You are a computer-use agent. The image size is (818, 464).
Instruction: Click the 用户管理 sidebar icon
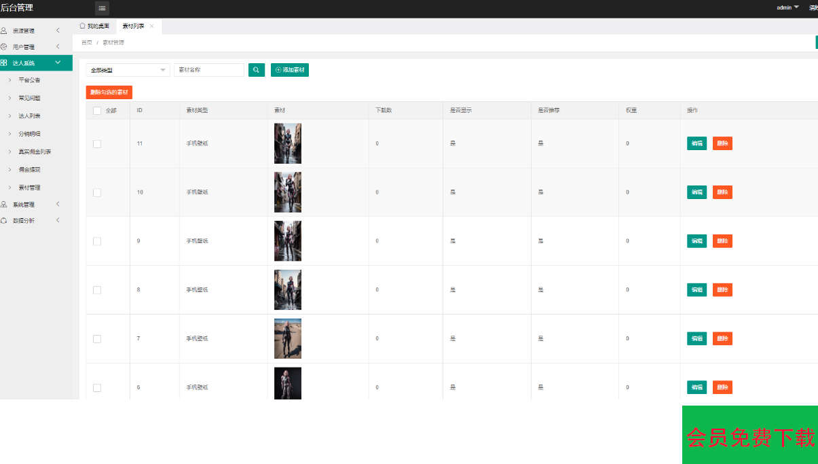(4, 47)
